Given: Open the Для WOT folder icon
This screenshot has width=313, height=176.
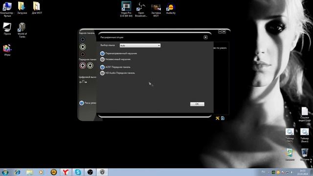Looking at the screenshot, I should tap(37, 8).
